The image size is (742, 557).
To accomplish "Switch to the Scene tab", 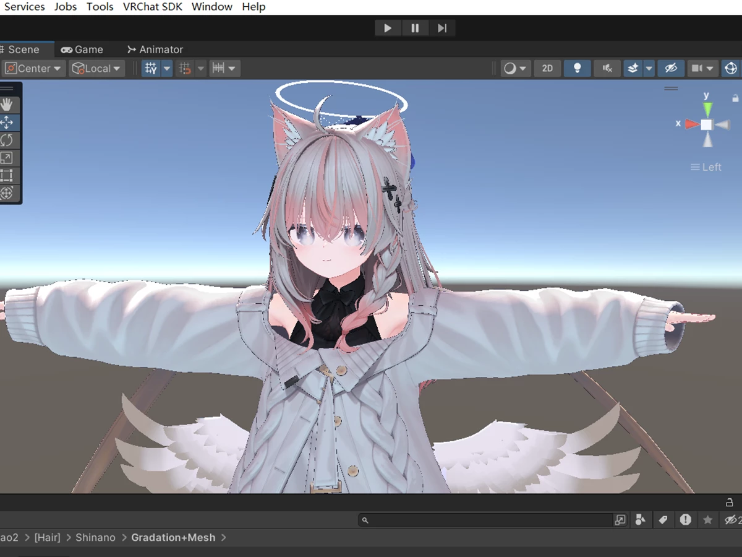I will (23, 50).
